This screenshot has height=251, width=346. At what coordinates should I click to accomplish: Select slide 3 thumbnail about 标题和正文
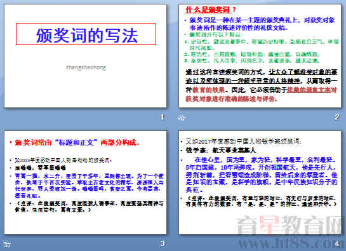[86, 182]
